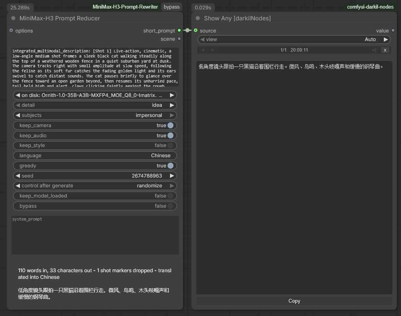
Task: Click left arrow of control after generate
Action: point(18,186)
